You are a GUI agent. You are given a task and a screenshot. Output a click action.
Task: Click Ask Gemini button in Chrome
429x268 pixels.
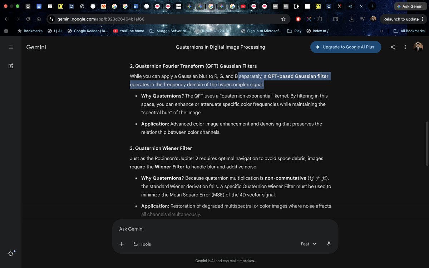coord(410,6)
